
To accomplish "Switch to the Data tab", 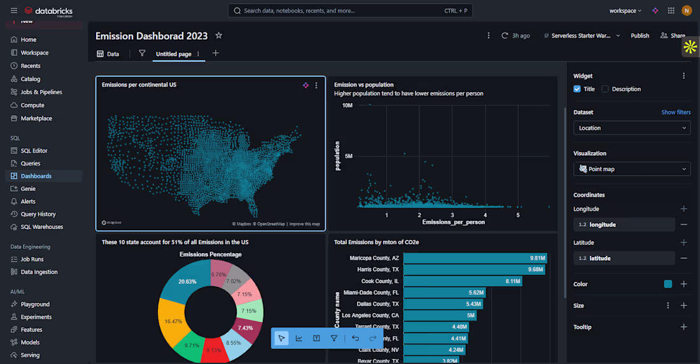I will (x=108, y=53).
